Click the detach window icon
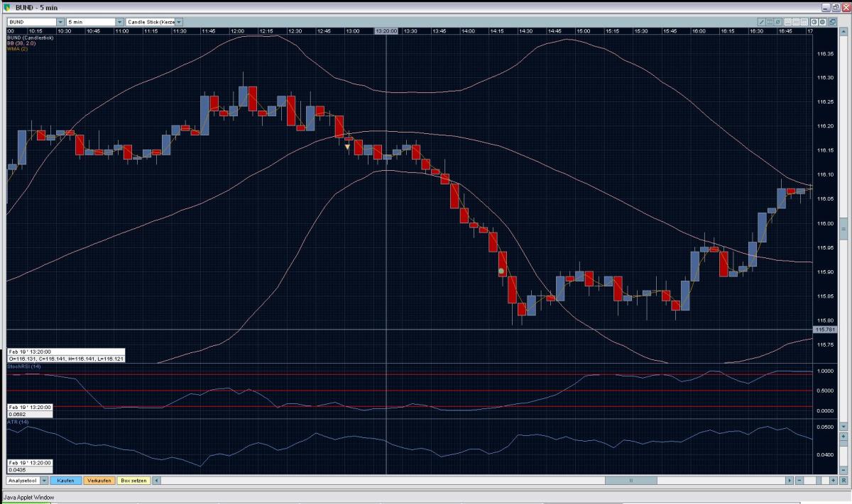This screenshot has height=504, width=852. (x=833, y=22)
